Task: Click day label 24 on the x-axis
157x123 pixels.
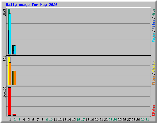Action: click(x=115, y=120)
